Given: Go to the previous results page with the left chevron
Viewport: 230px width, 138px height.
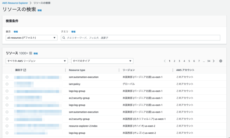Looking at the screenshot, I should [165, 61].
